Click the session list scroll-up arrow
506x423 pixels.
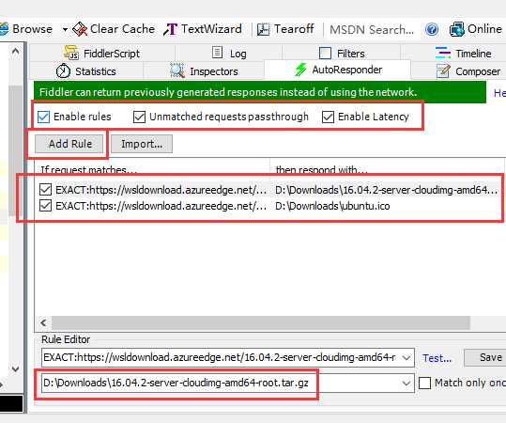(15, 51)
